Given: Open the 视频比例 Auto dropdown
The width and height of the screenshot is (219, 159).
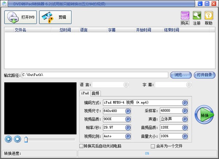Looking at the screenshot, I should click(x=128, y=136).
